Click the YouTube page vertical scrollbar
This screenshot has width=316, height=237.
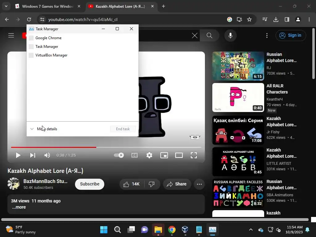click(314, 54)
